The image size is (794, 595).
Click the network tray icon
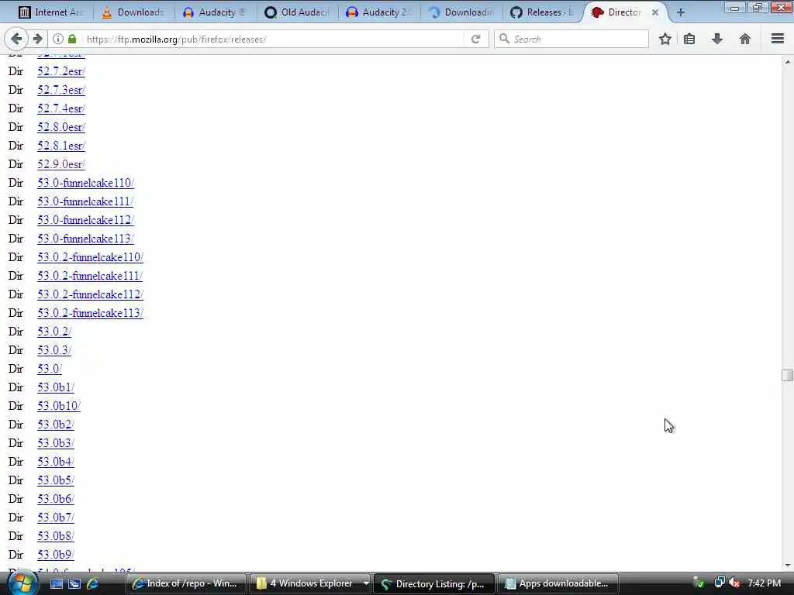(x=719, y=583)
